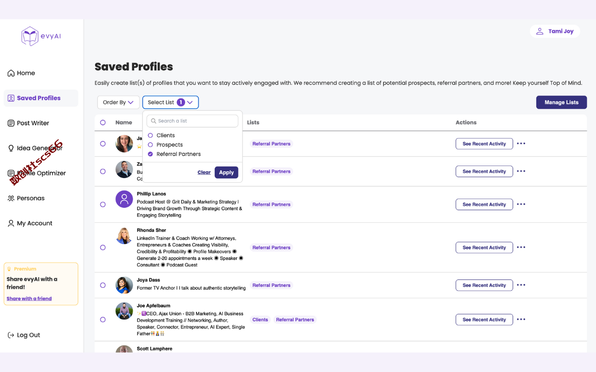Click the Post Writer sidebar icon

pos(11,123)
